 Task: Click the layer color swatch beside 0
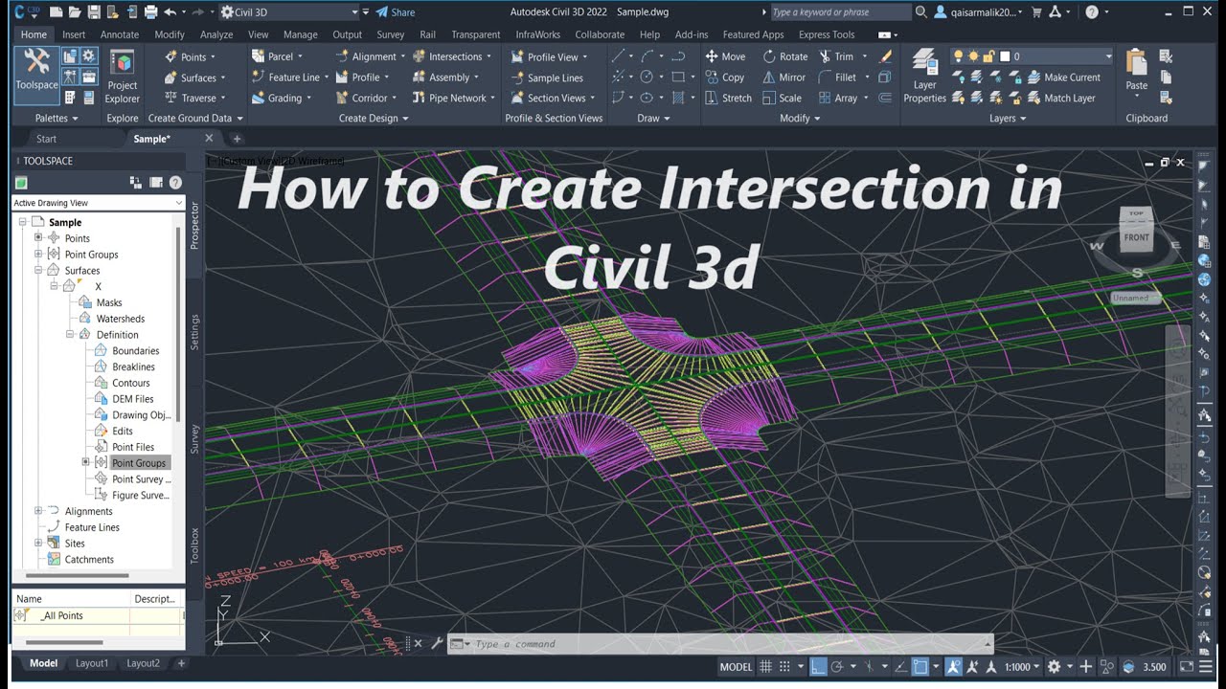click(x=1003, y=56)
